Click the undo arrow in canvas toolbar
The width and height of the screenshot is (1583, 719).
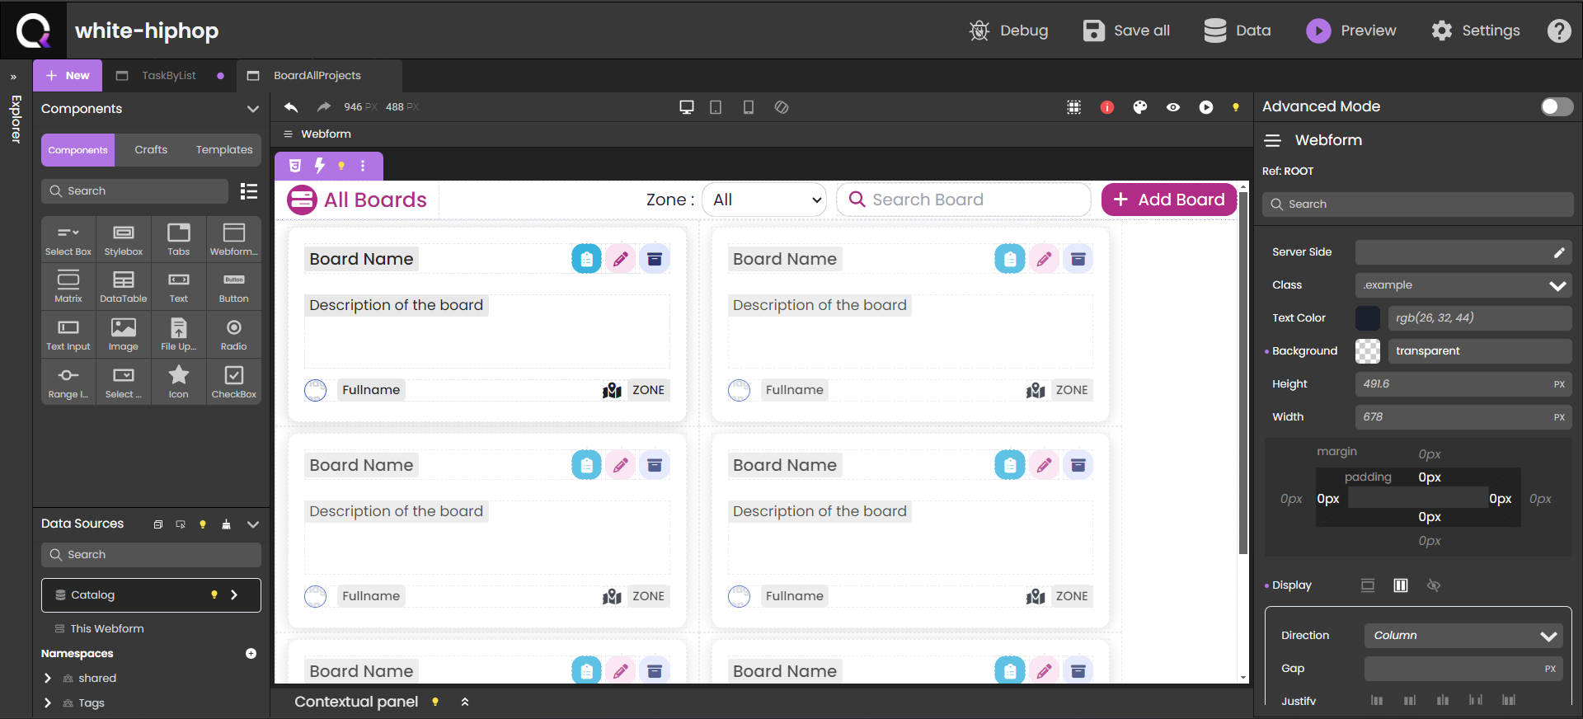pos(291,107)
